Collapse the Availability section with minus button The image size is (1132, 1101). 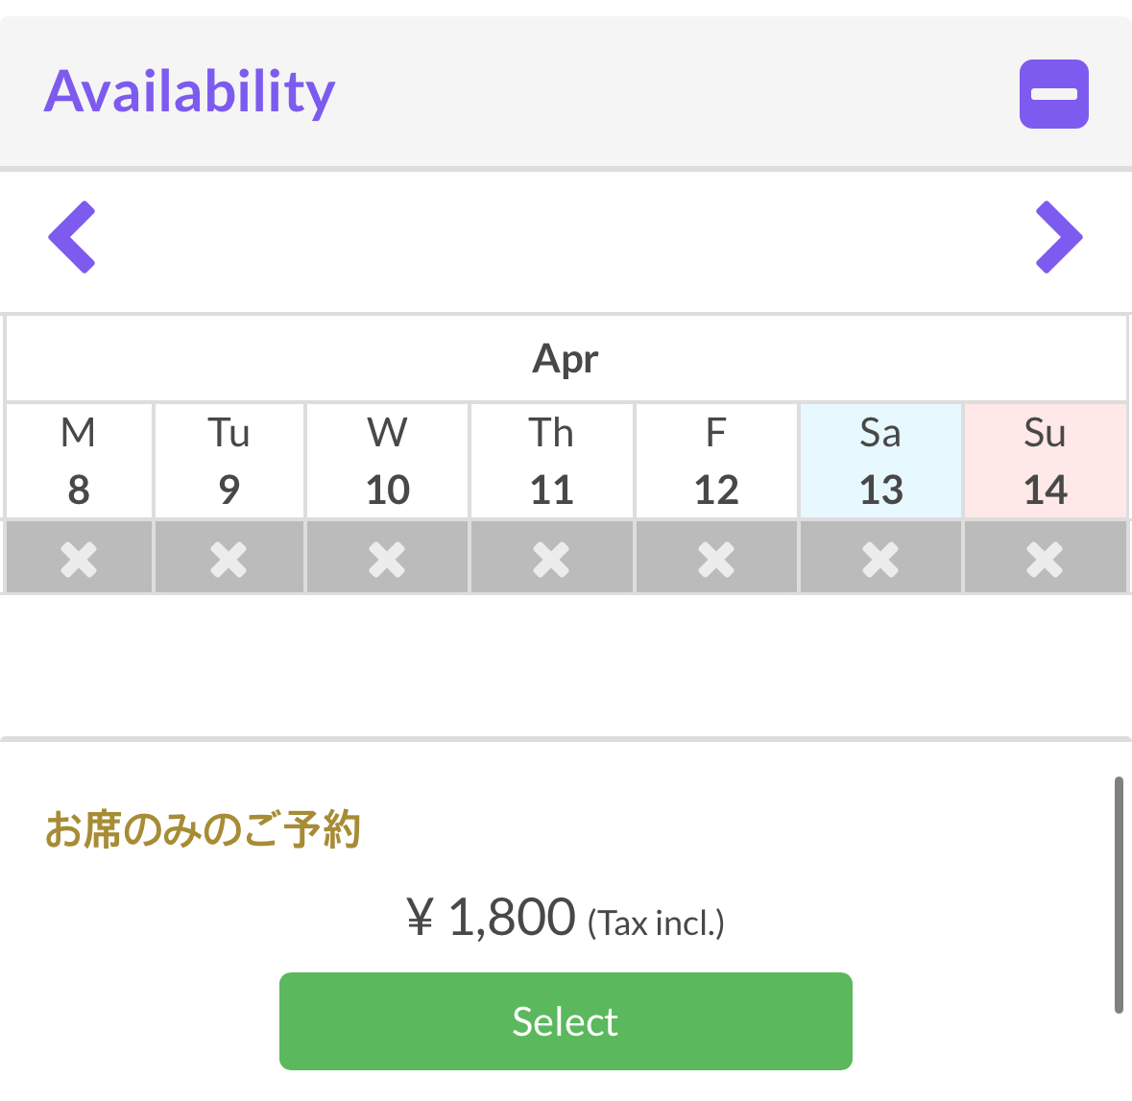point(1053,94)
